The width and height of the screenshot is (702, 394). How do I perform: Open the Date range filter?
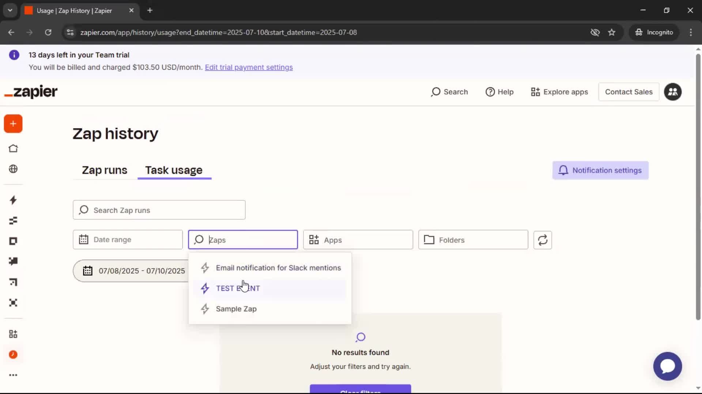pos(128,240)
